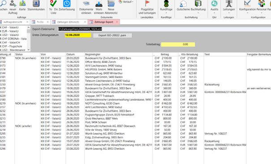Sort by the Von column header
271x164 pixels.
(53, 55)
